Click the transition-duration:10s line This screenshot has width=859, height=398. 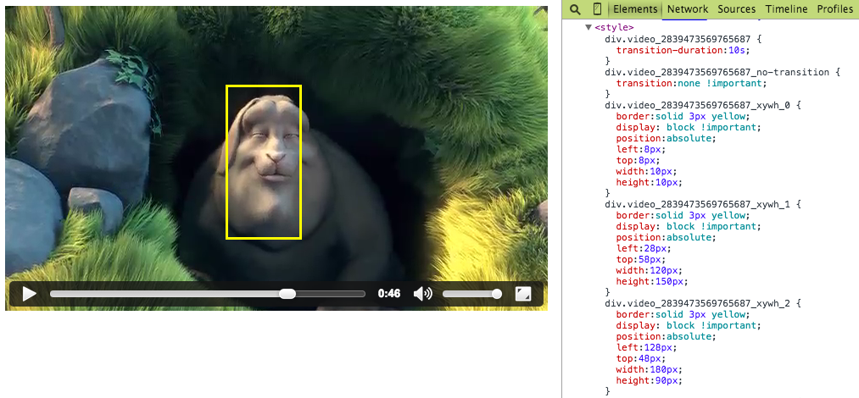tap(682, 50)
